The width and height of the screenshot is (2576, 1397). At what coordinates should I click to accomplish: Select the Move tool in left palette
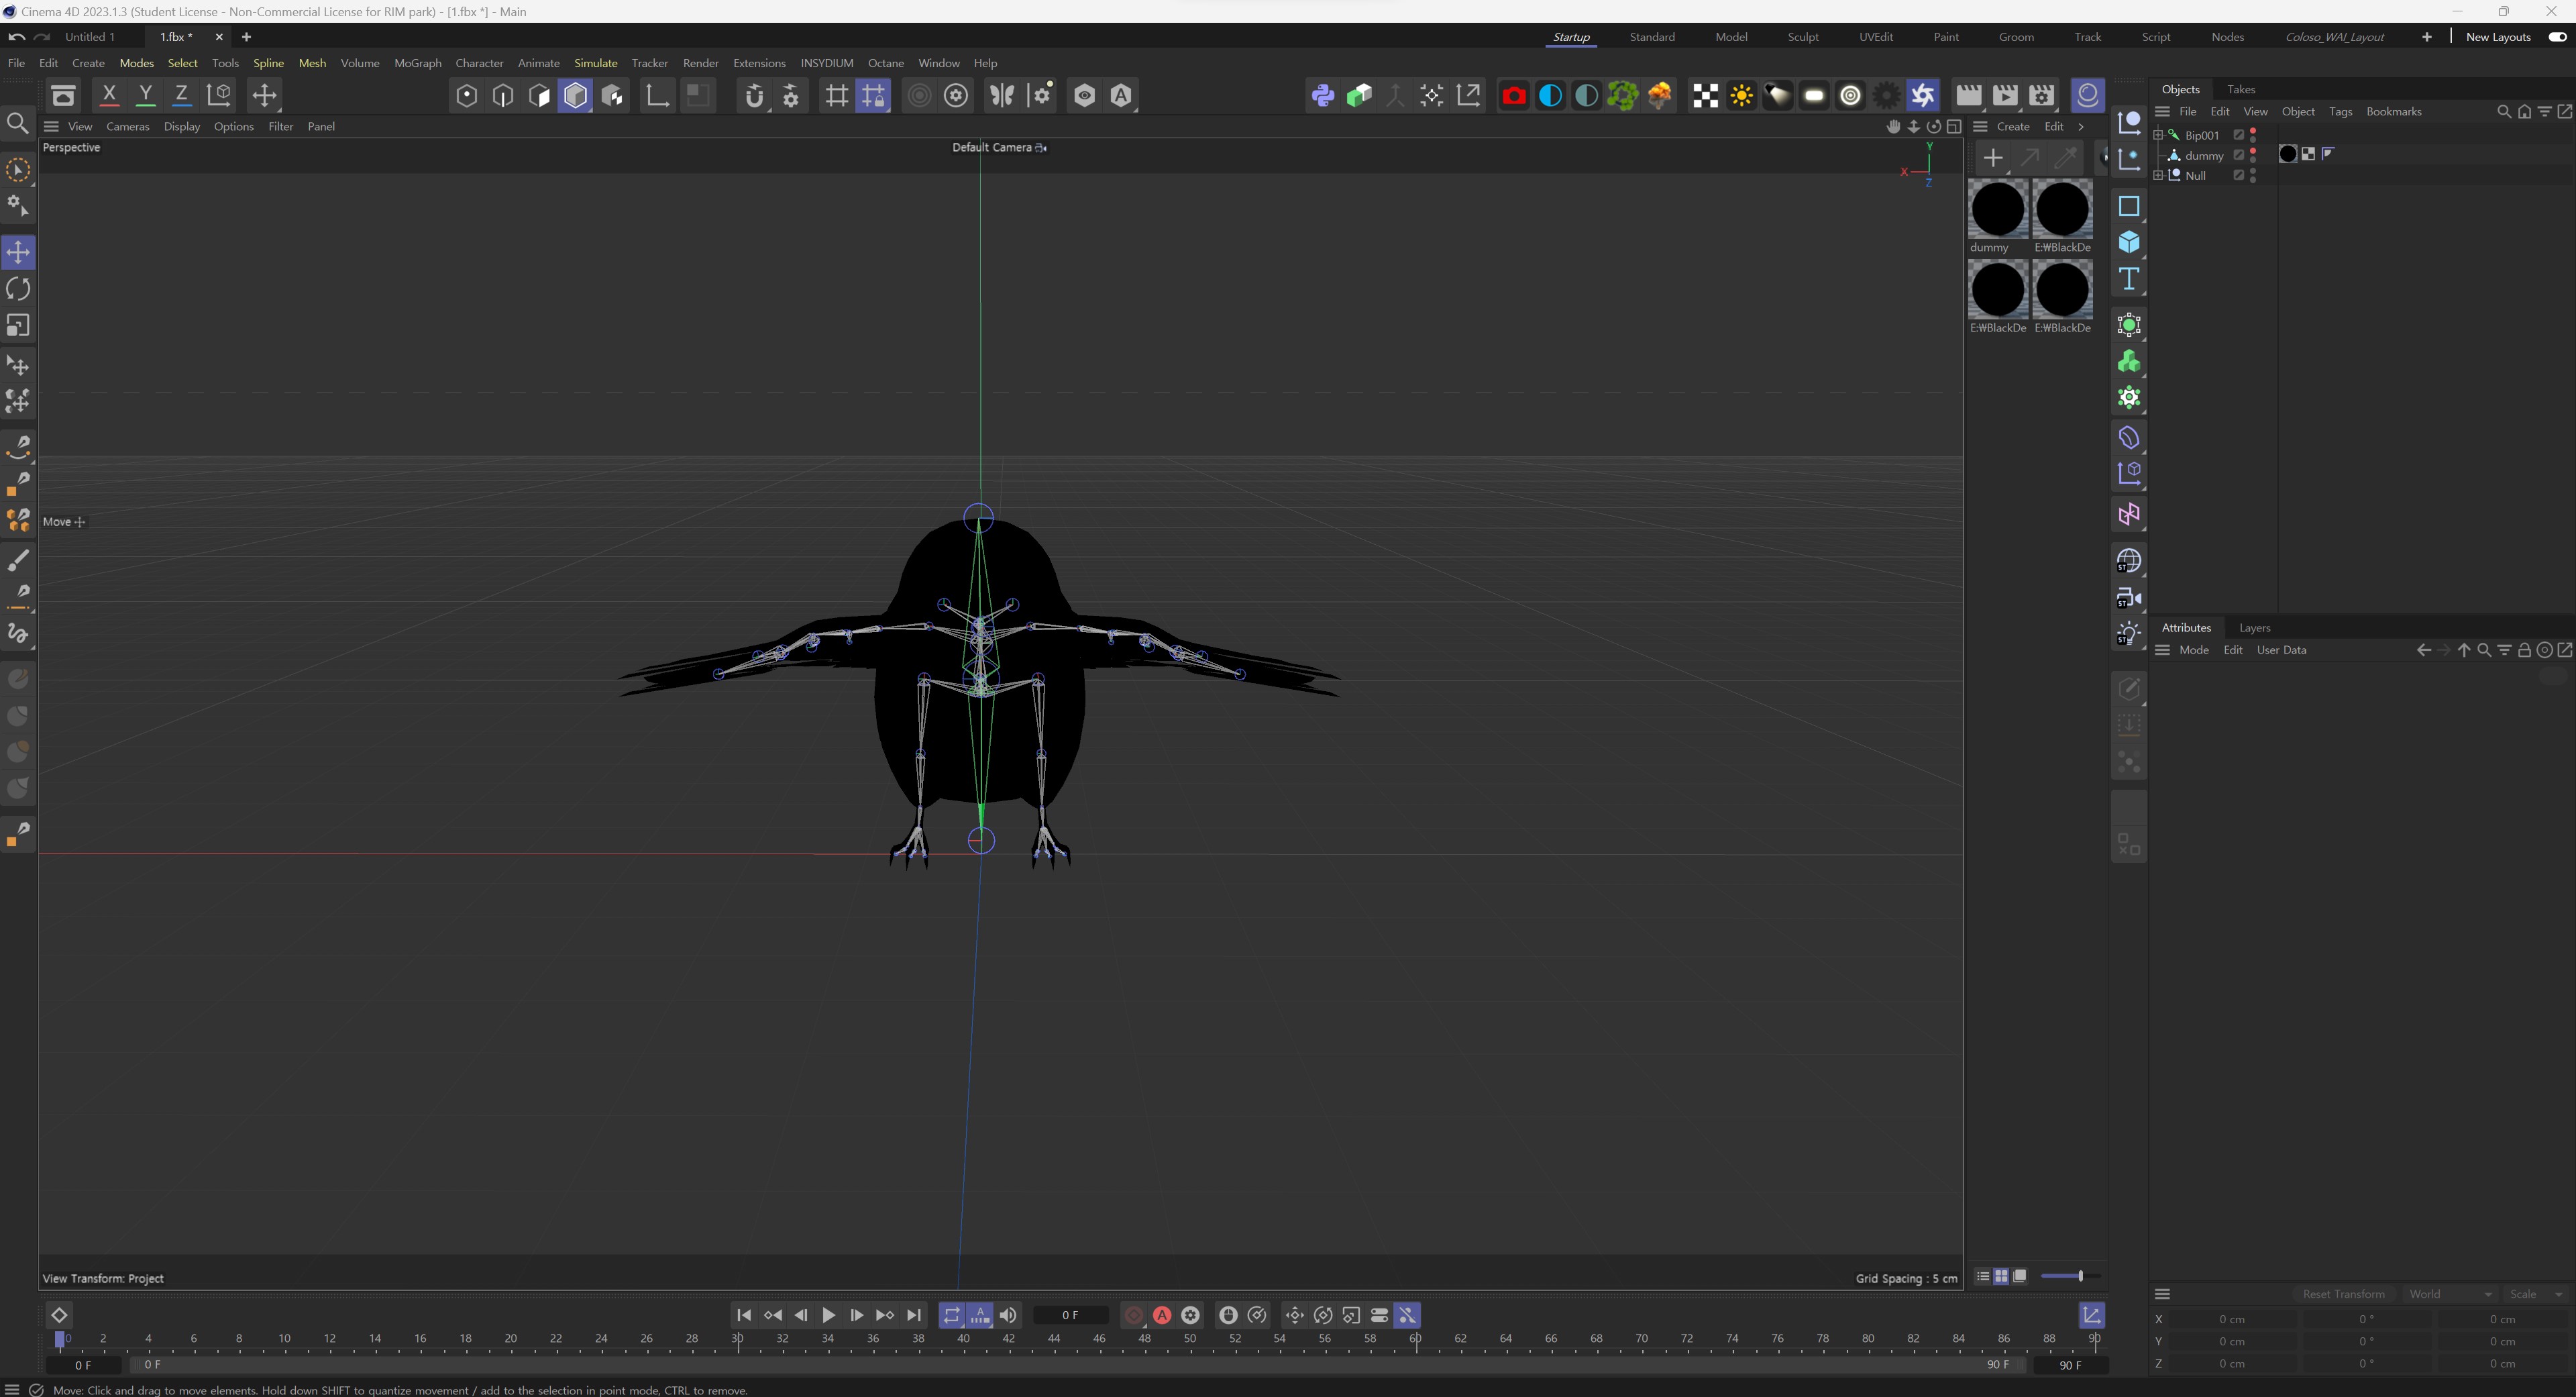(x=18, y=252)
